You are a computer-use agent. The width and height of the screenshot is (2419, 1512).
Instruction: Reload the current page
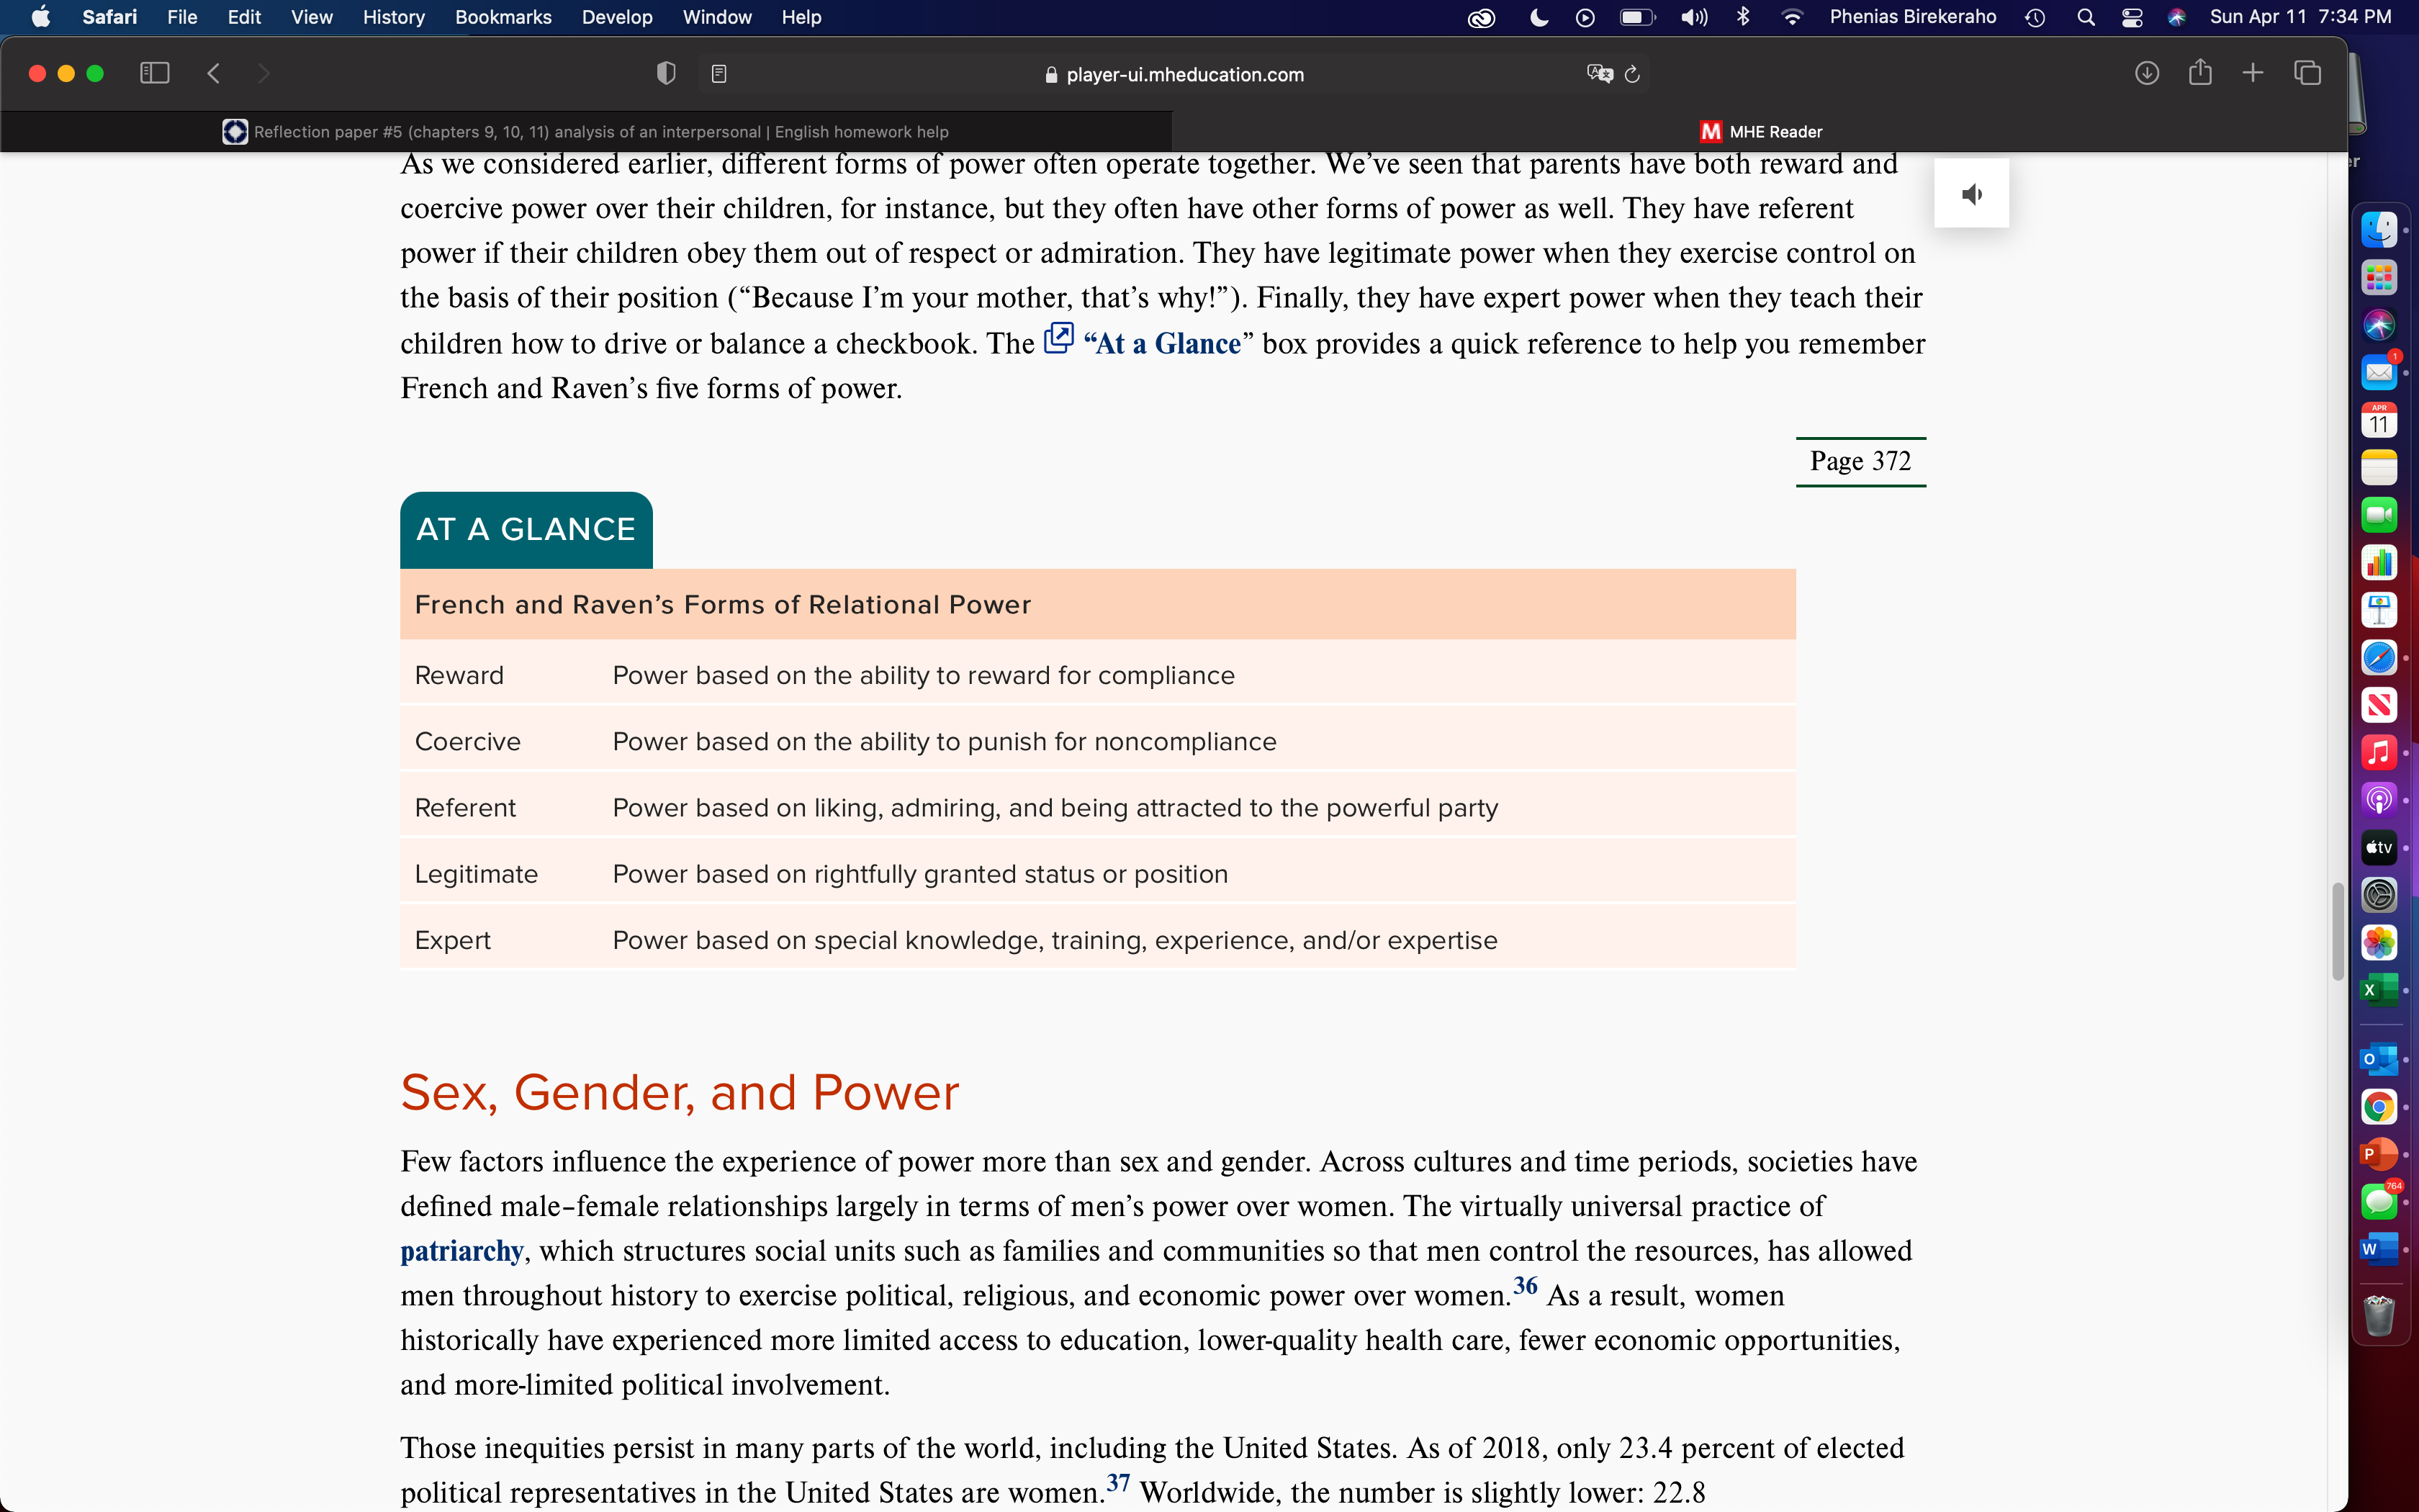click(1632, 74)
